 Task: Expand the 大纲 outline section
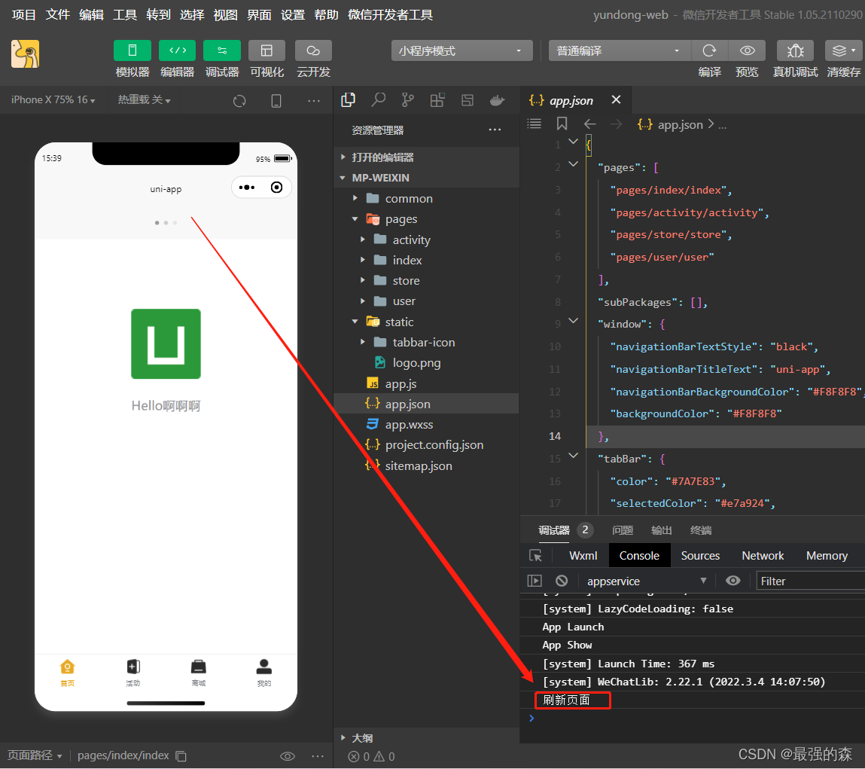[x=426, y=738]
